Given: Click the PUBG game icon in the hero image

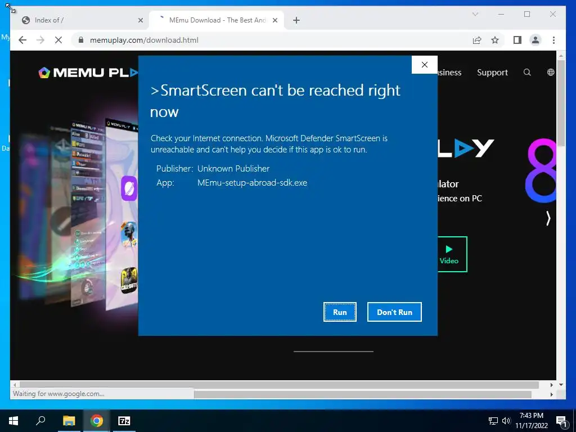Looking at the screenshot, I should (x=129, y=234).
